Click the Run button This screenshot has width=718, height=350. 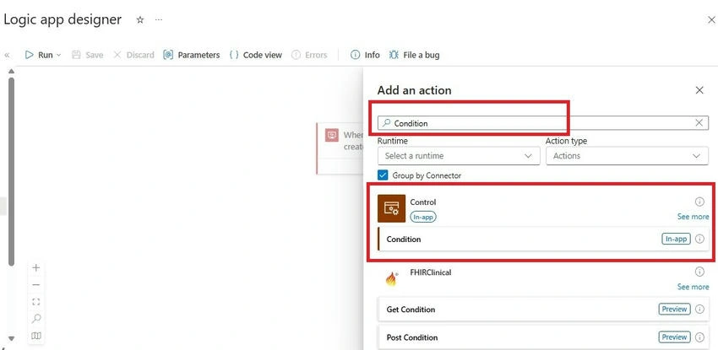[x=39, y=55]
